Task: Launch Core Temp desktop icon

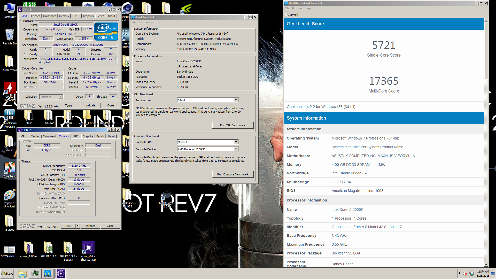Action: (9, 170)
